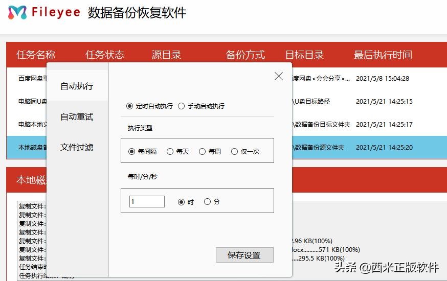Close the settings dialog with the X

(x=279, y=76)
